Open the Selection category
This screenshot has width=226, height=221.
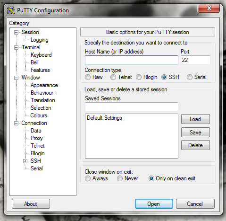(x=41, y=108)
